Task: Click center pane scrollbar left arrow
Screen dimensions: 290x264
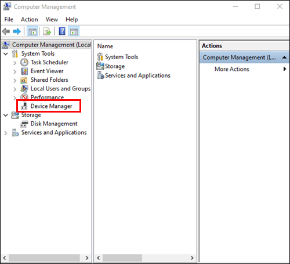Action: coord(99,258)
